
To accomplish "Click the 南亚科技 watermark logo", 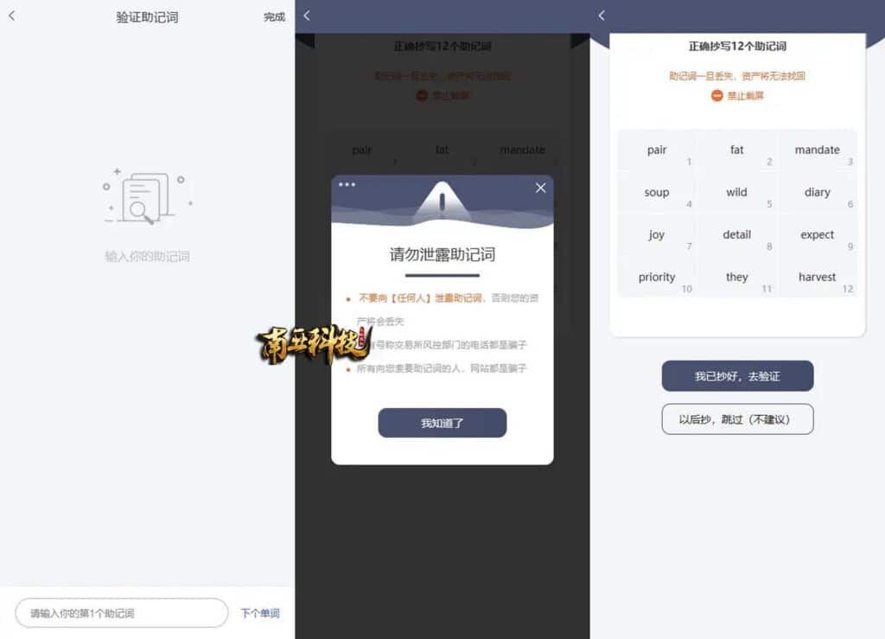I will point(314,344).
